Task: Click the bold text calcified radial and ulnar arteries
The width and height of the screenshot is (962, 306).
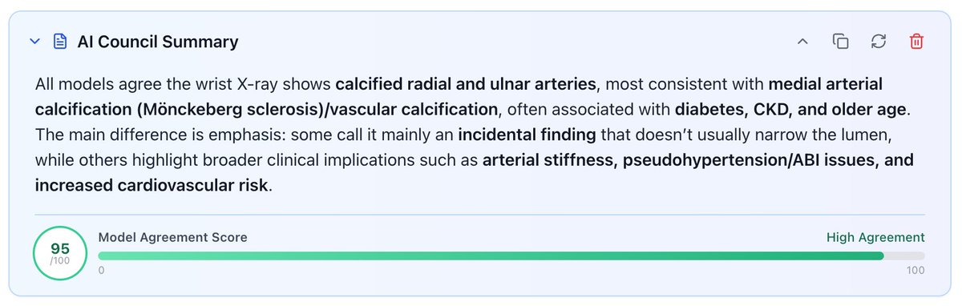Action: coord(466,84)
